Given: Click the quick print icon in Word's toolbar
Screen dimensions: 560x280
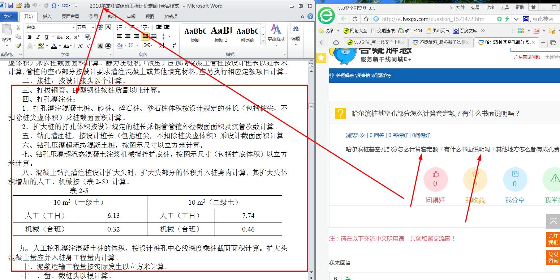Looking at the screenshot, I should (27, 6).
